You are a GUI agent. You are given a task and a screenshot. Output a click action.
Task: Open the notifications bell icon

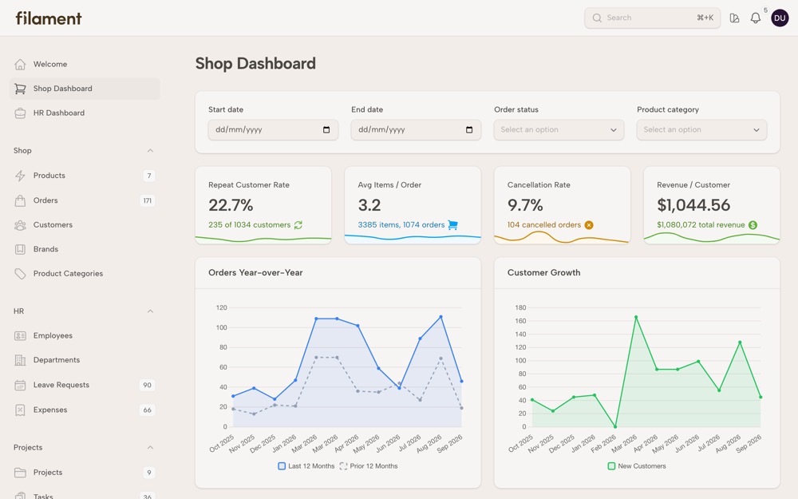pos(756,18)
